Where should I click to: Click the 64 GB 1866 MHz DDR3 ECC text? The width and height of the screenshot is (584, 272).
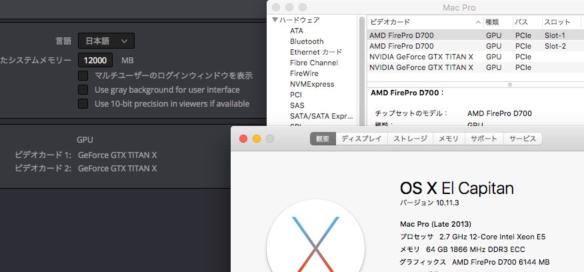475,249
